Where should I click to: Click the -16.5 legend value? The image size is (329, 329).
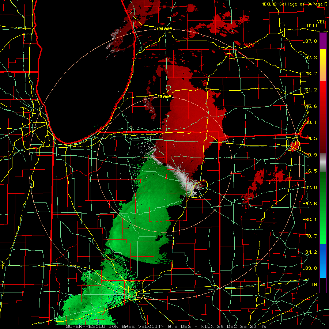[x=310, y=171]
